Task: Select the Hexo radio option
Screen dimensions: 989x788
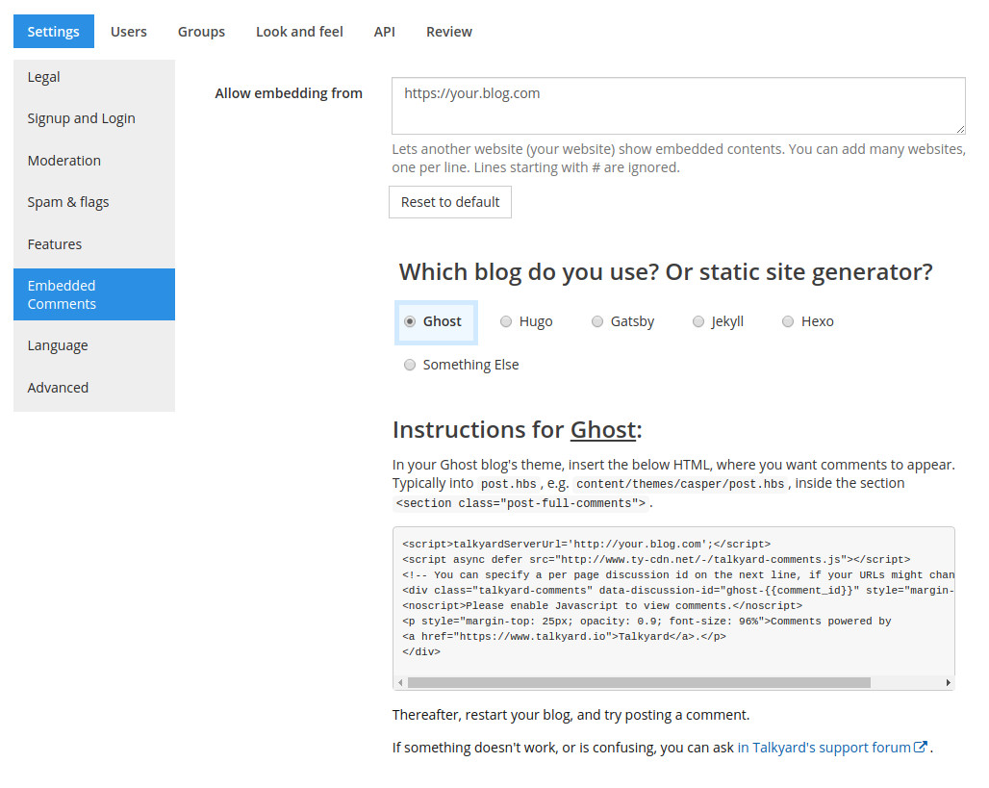Action: tap(788, 322)
